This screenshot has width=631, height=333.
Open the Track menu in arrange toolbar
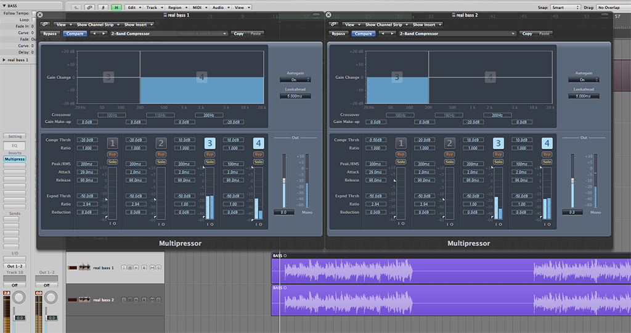[155, 7]
